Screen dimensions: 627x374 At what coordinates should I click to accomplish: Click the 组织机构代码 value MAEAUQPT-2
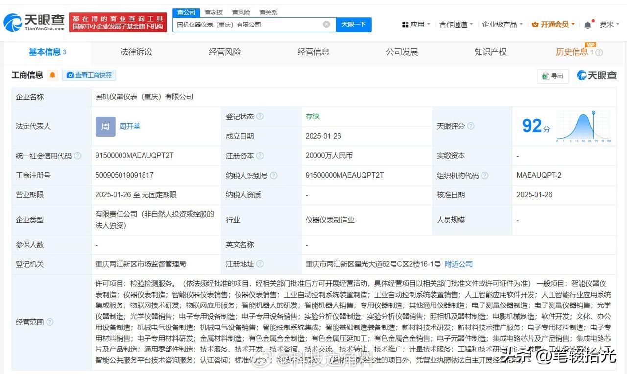[x=539, y=175]
